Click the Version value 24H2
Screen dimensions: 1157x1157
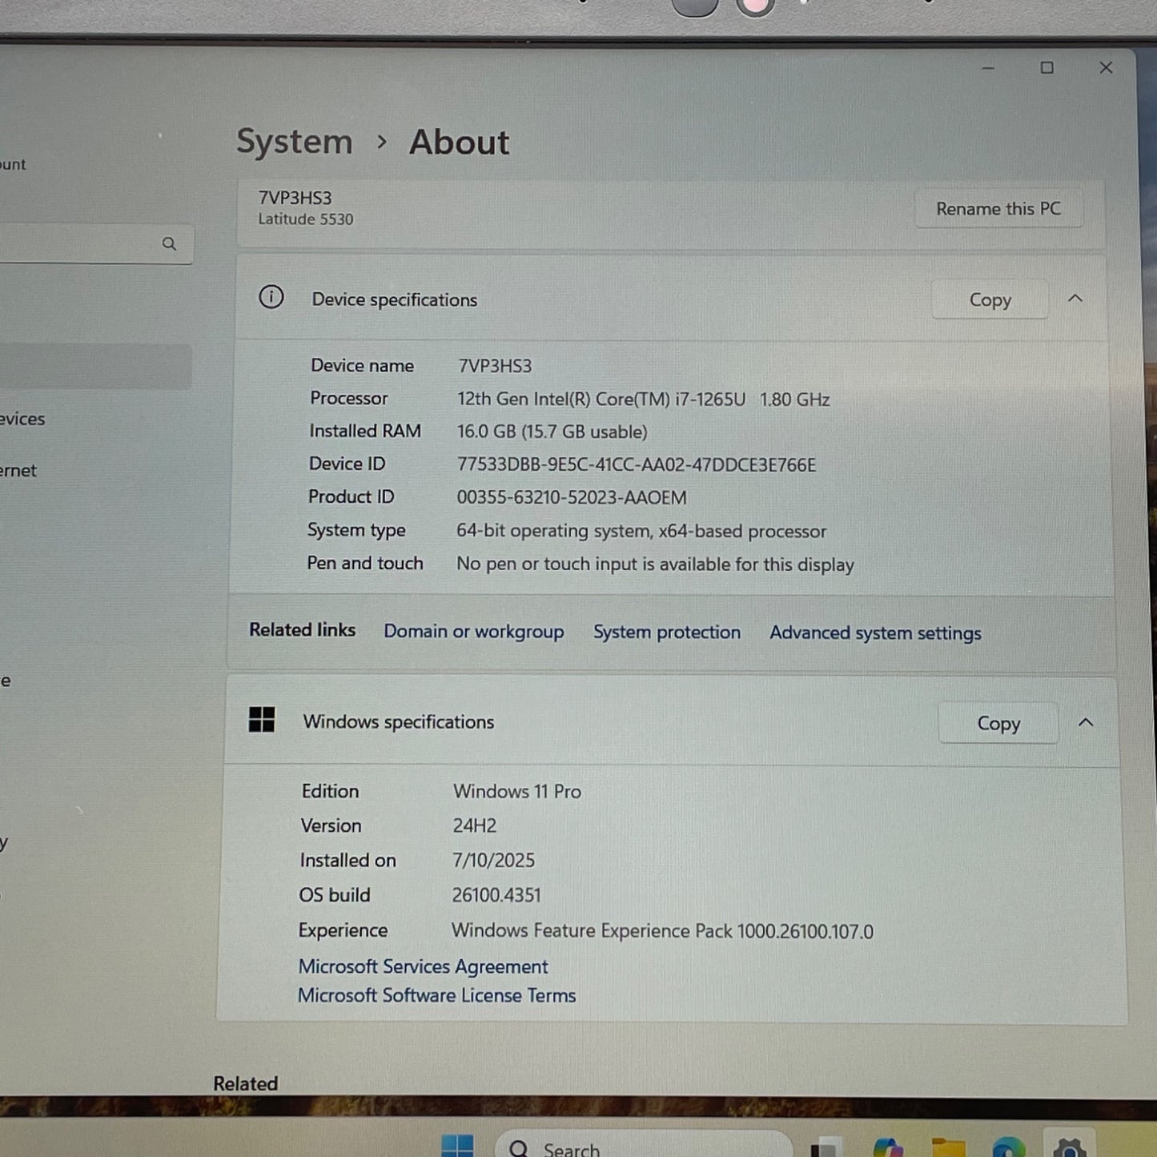[475, 826]
